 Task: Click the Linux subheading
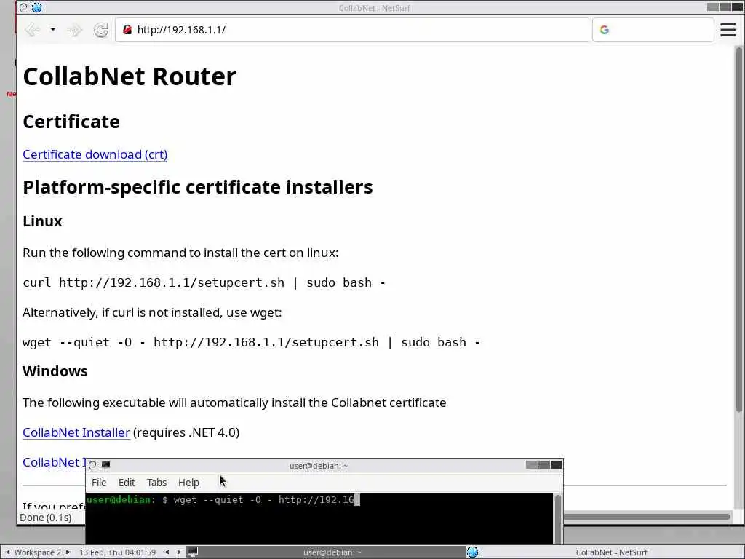click(42, 221)
